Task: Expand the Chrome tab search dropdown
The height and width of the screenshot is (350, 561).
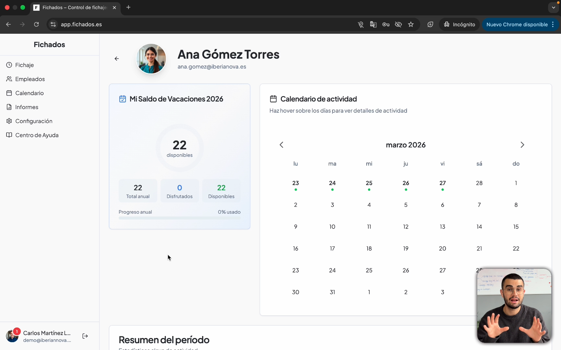Action: (553, 7)
